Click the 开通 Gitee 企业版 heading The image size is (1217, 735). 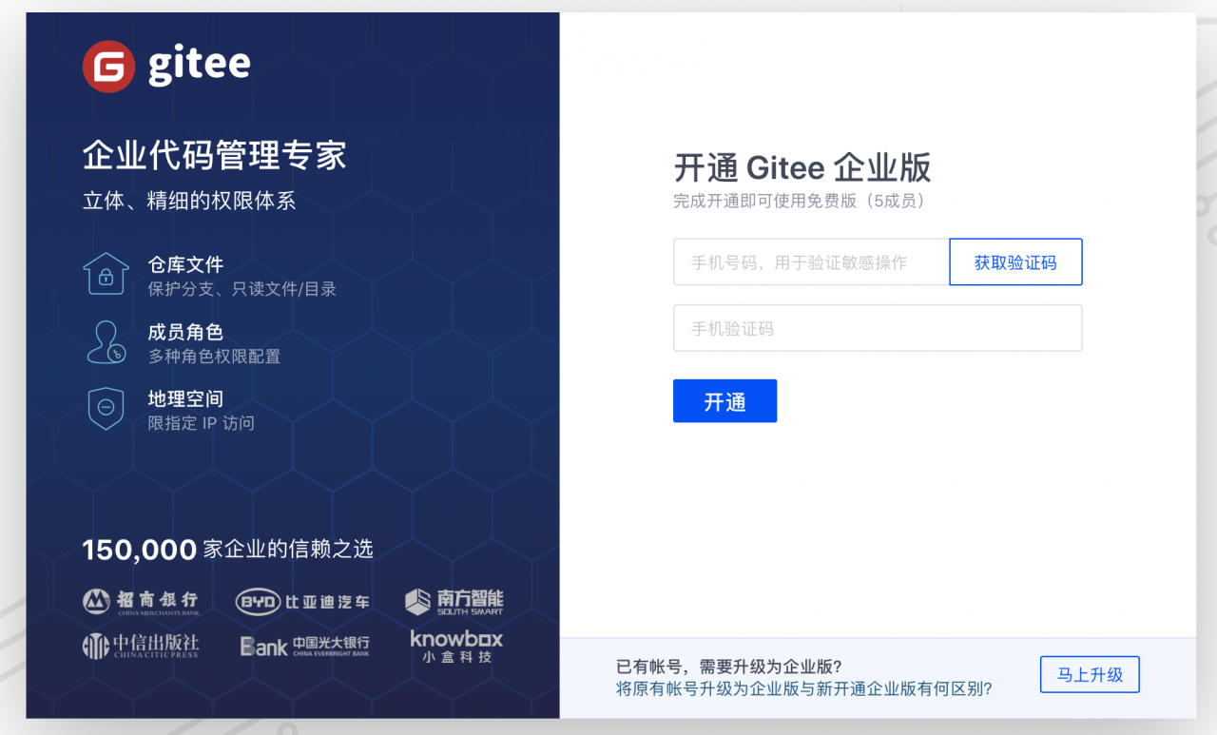point(802,167)
